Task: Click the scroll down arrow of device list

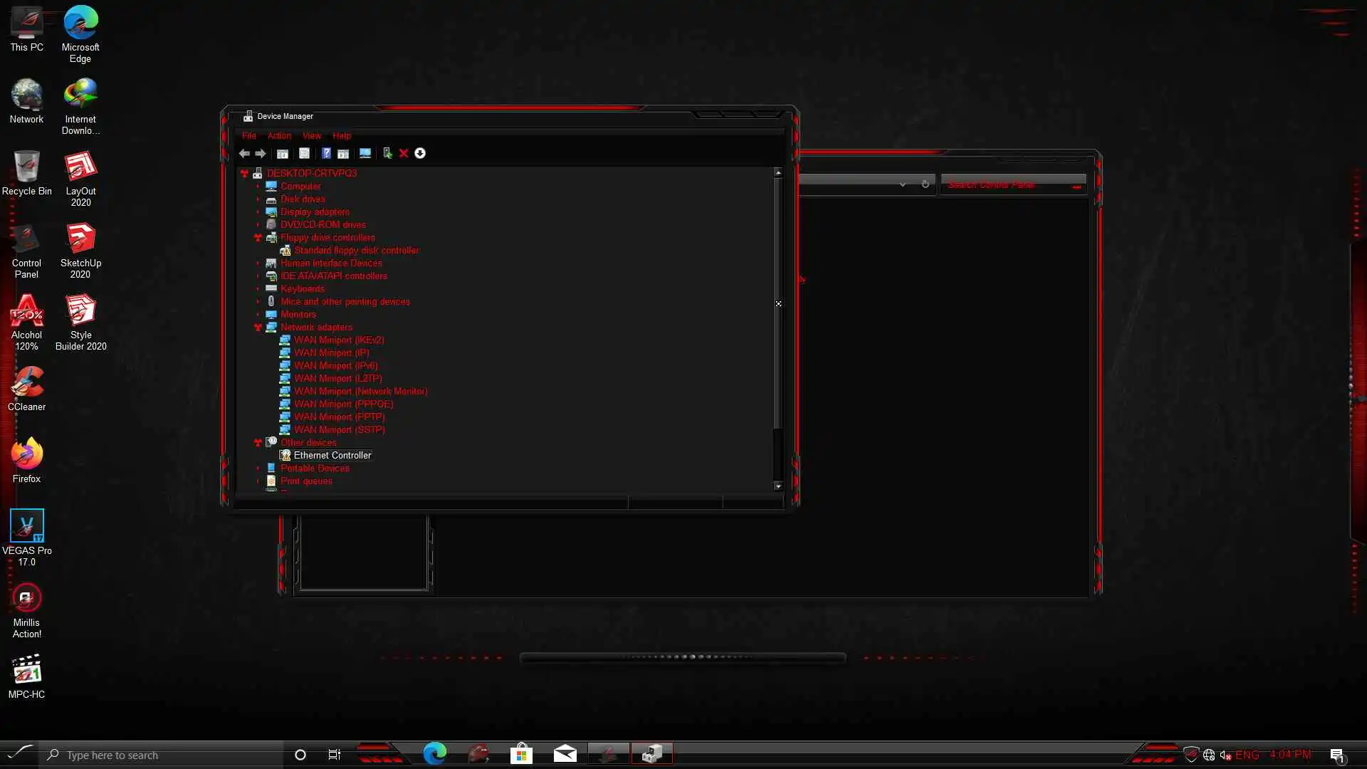Action: [x=778, y=486]
